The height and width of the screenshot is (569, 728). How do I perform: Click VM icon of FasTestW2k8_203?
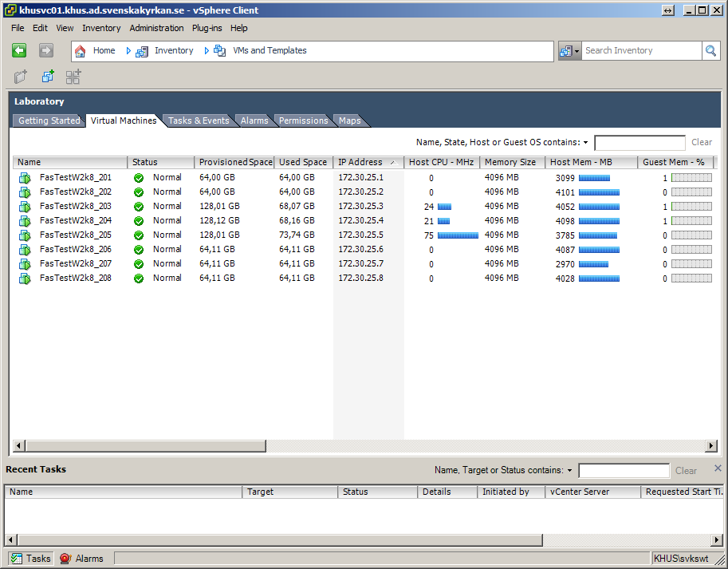coord(25,207)
